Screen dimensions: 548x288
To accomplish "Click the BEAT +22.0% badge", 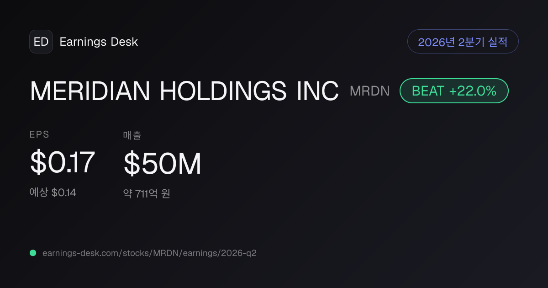I will pyautogui.click(x=454, y=91).
